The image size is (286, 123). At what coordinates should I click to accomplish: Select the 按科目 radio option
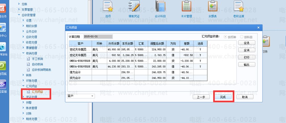[x=242, y=37]
